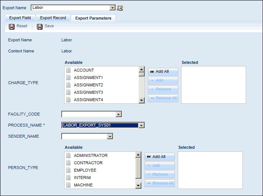263x196 pixels.
Task: Select CONTRACTOR in PERSON_TYPE list
Action: tap(88, 163)
